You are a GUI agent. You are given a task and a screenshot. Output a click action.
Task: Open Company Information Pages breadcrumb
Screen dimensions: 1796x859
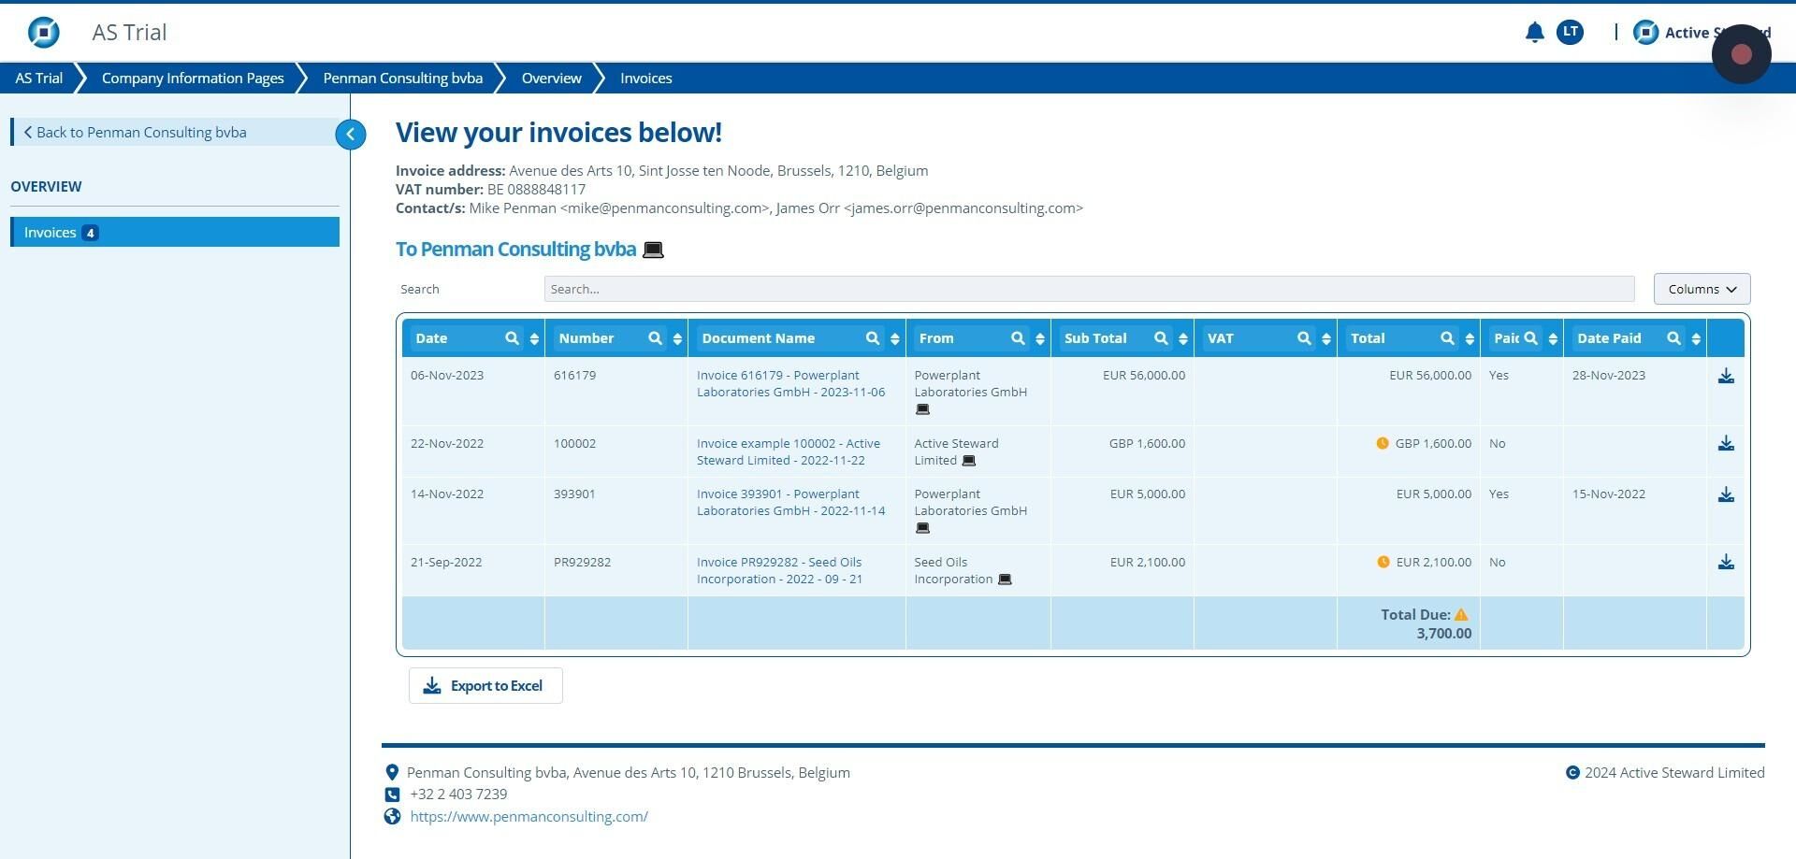point(193,79)
